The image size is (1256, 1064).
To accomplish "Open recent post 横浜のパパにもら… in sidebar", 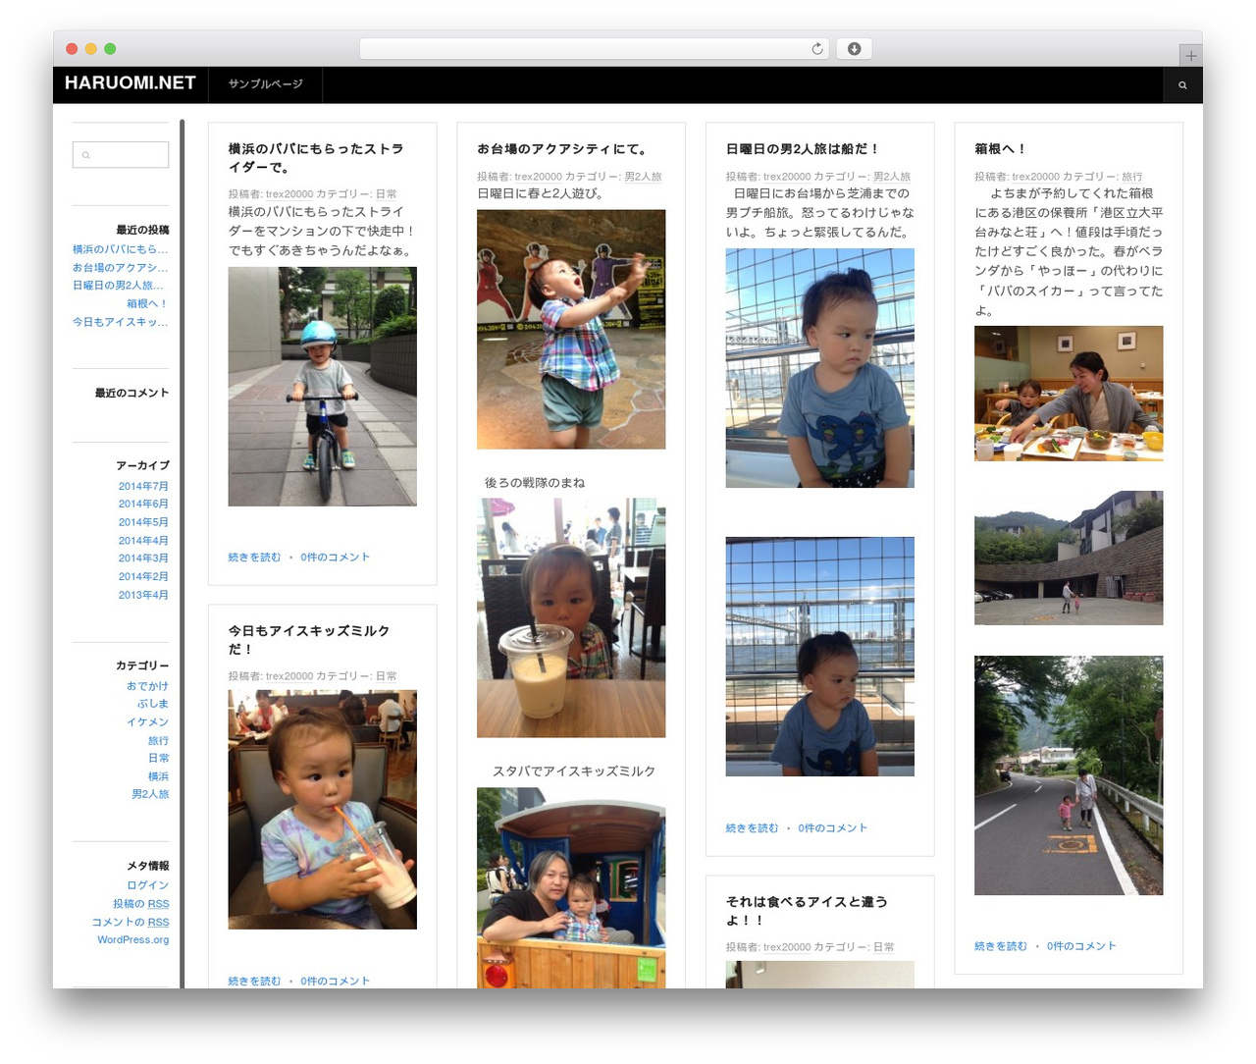I will coord(120,249).
